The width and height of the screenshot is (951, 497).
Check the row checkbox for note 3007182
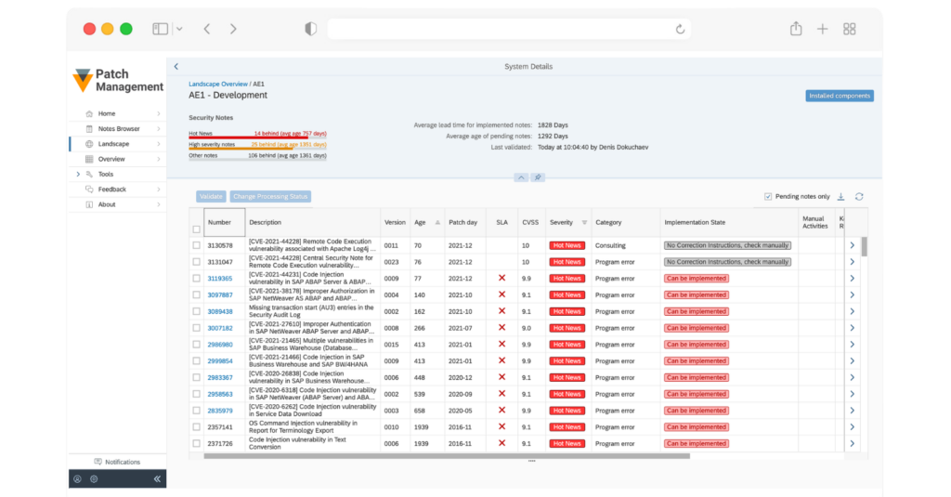pos(197,328)
